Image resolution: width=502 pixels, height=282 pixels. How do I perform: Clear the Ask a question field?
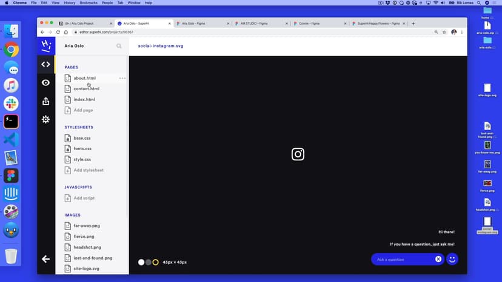[x=438, y=259]
